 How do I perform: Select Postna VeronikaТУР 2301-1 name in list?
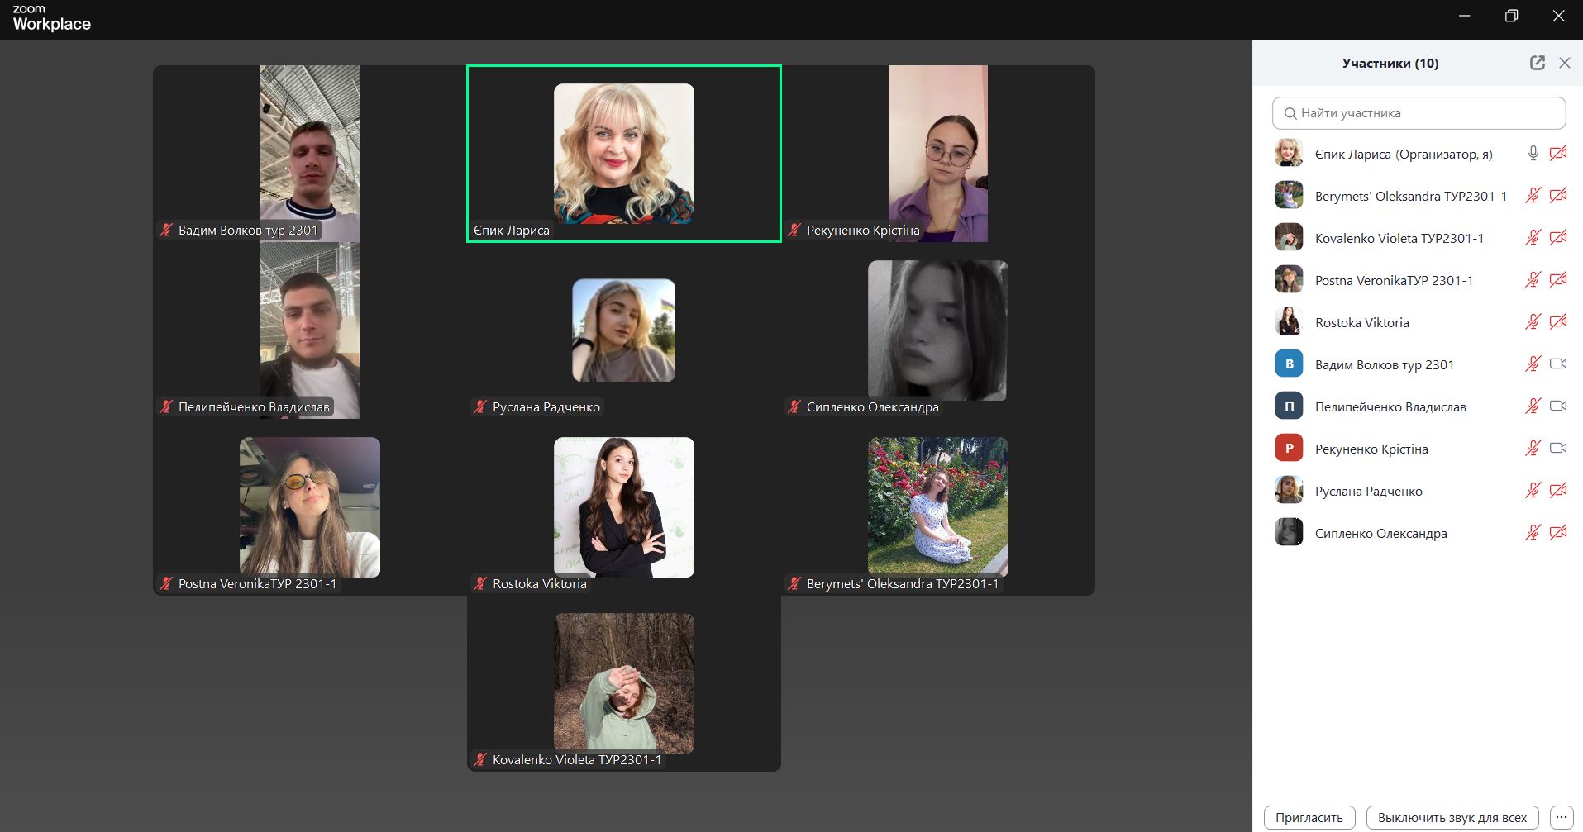coord(1394,281)
